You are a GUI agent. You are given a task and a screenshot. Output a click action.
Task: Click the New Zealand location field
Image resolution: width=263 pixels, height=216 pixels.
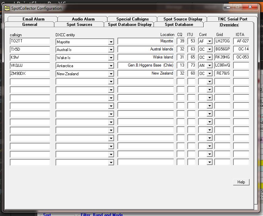point(146,73)
